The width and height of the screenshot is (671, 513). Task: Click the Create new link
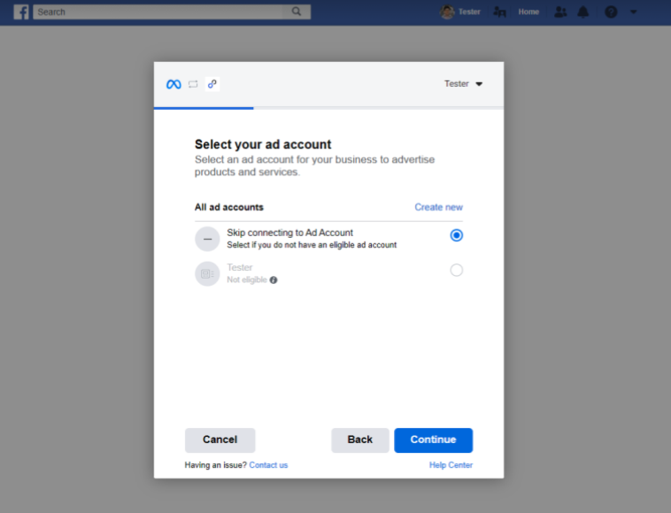click(438, 207)
